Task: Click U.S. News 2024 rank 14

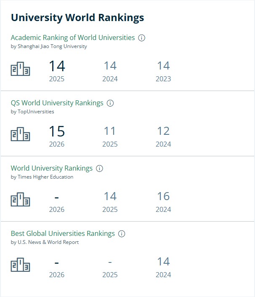Action: (x=163, y=262)
